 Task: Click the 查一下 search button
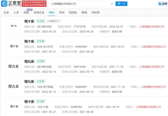[121, 4]
